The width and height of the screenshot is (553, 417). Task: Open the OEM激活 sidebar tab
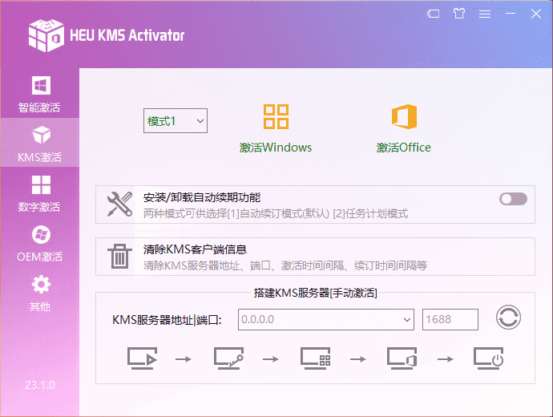(39, 244)
